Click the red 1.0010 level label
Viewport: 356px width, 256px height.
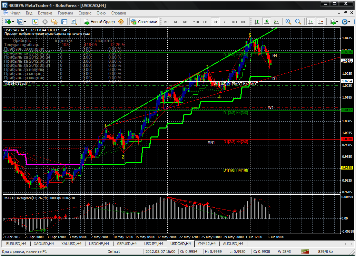tap(347, 139)
